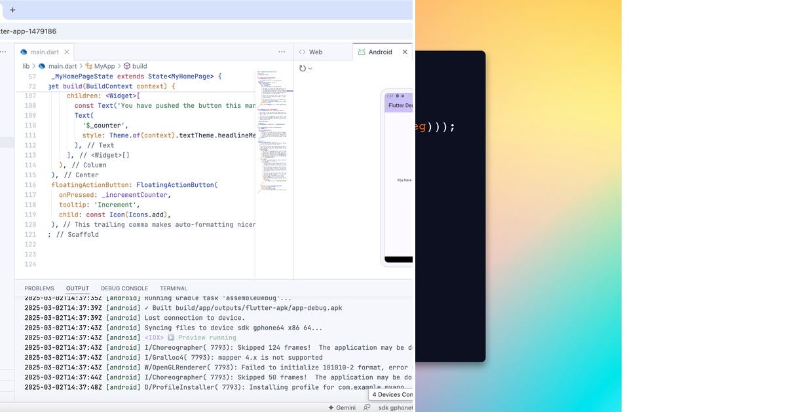Click the code minimap overview
The width and height of the screenshot is (786, 412).
tap(274, 131)
